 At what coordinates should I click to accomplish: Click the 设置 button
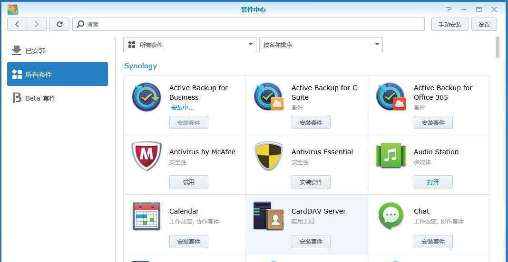click(484, 24)
